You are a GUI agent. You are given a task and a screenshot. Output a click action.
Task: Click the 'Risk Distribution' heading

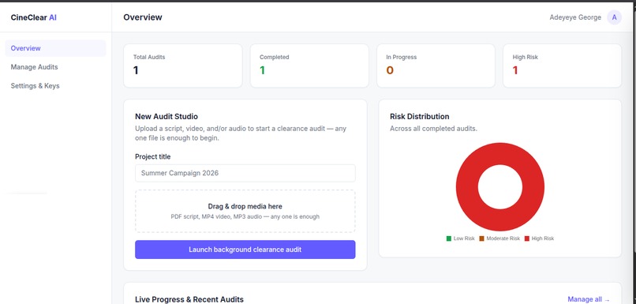tap(420, 117)
